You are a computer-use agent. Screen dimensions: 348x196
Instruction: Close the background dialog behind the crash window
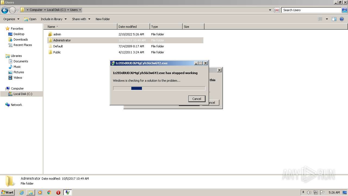219,70
